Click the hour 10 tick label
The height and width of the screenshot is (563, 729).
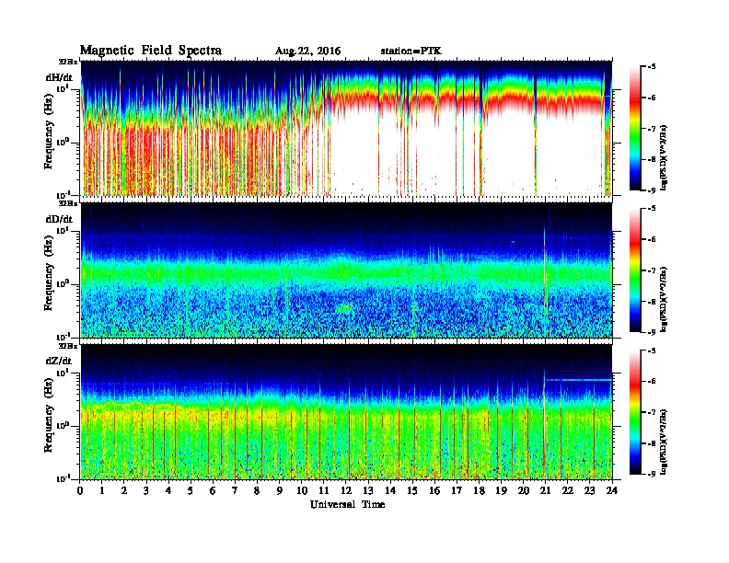302,491
